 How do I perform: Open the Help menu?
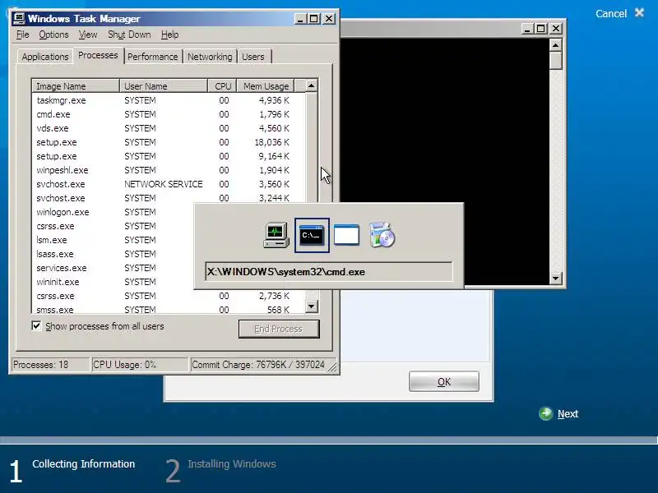(x=170, y=35)
